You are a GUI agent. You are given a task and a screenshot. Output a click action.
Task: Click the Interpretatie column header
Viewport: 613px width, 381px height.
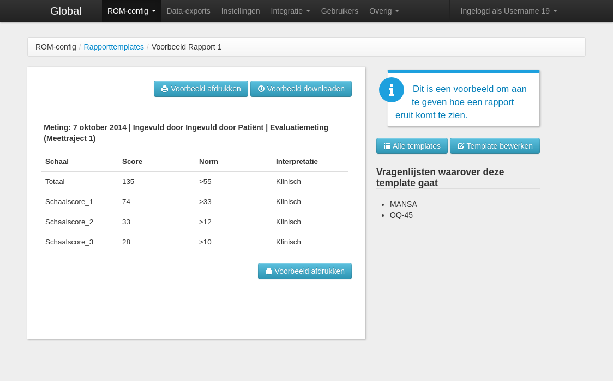(297, 162)
